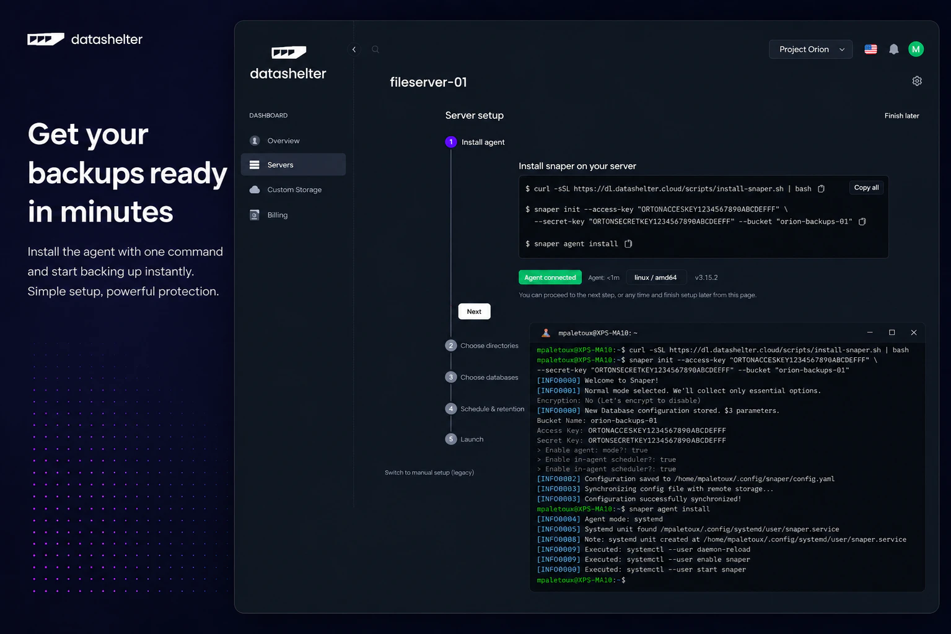Click 'Bucket Name: orion-backups-01' terminal line
Viewport: 951px width, 634px height.
pos(597,420)
